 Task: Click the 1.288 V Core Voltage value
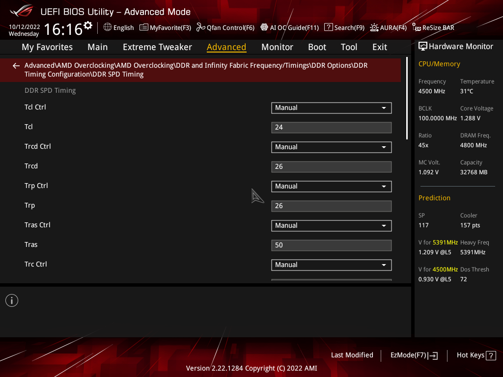click(x=470, y=118)
